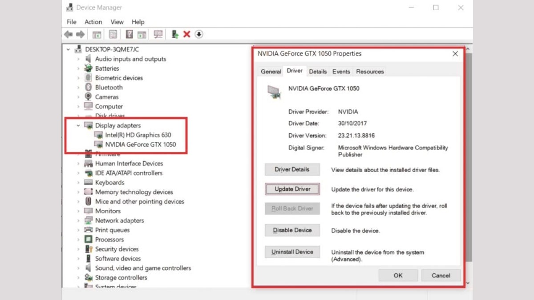534x300 pixels.
Task: Click the graphics card icon in Properties dialog
Action: point(274,92)
